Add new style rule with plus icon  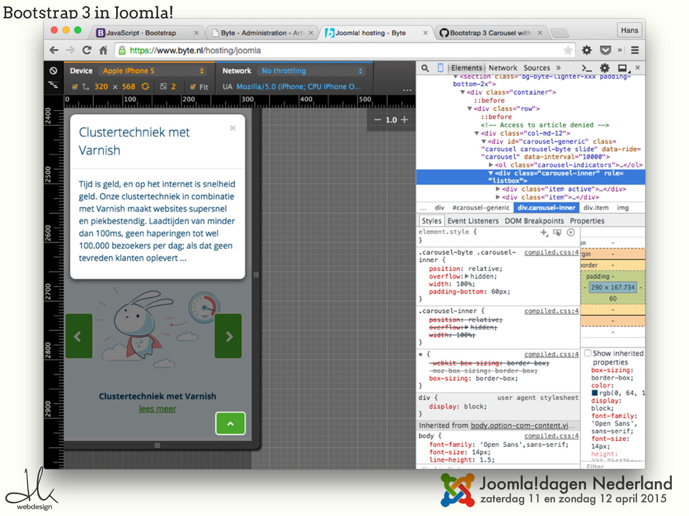(544, 233)
